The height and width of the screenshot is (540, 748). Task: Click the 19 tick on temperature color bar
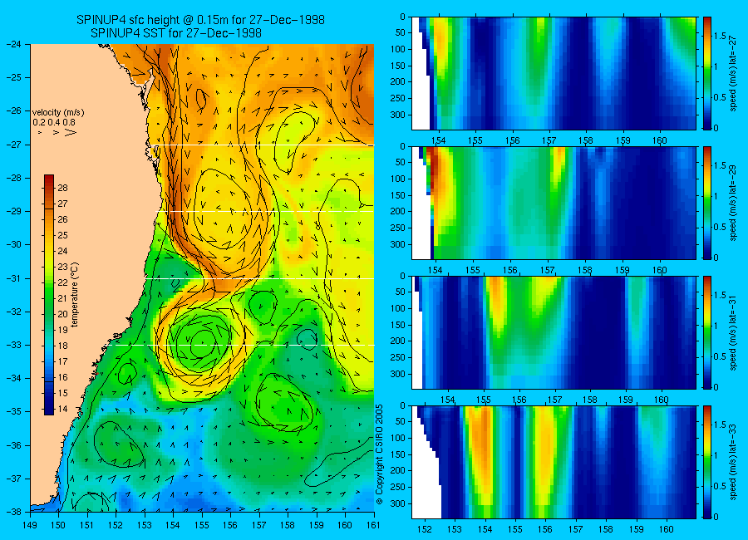pos(63,330)
